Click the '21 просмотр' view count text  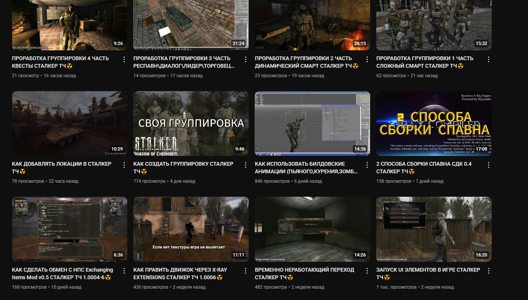click(x=25, y=76)
